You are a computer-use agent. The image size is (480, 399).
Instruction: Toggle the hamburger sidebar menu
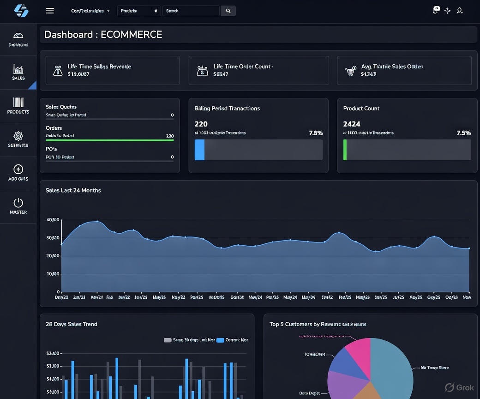click(50, 11)
